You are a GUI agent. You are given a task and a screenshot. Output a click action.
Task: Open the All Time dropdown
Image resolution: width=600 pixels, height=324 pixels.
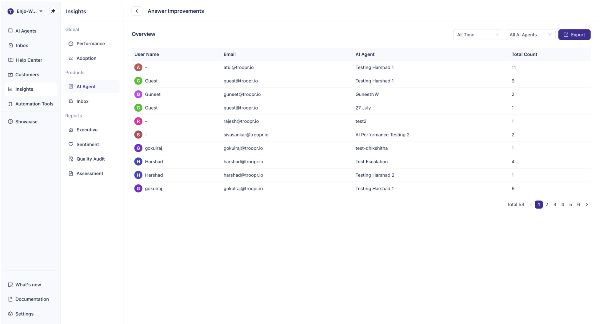478,35
